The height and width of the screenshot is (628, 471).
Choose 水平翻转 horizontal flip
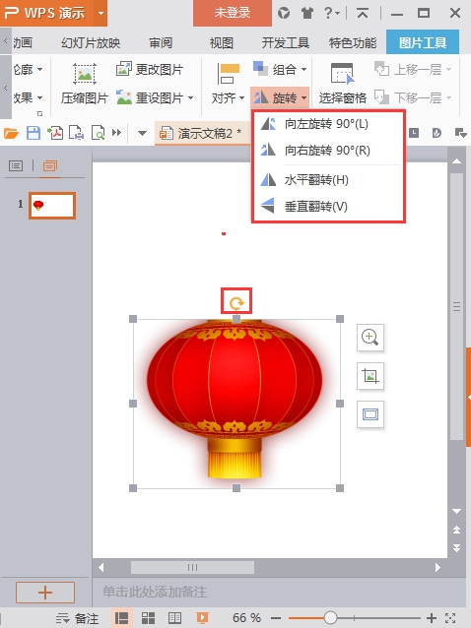pos(328,180)
